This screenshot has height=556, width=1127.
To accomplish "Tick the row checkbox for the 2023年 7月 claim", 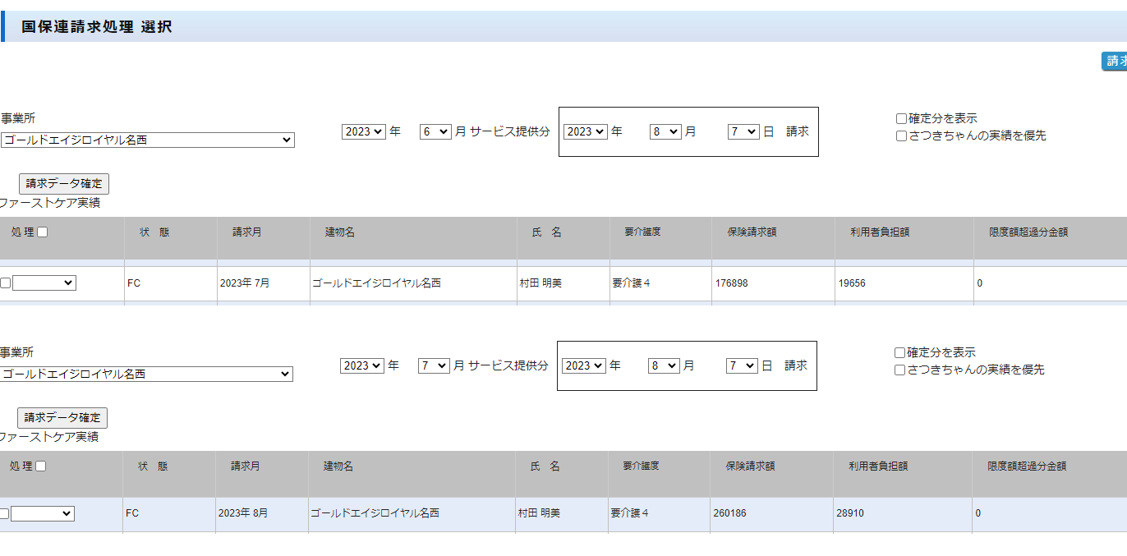I will 6,283.
